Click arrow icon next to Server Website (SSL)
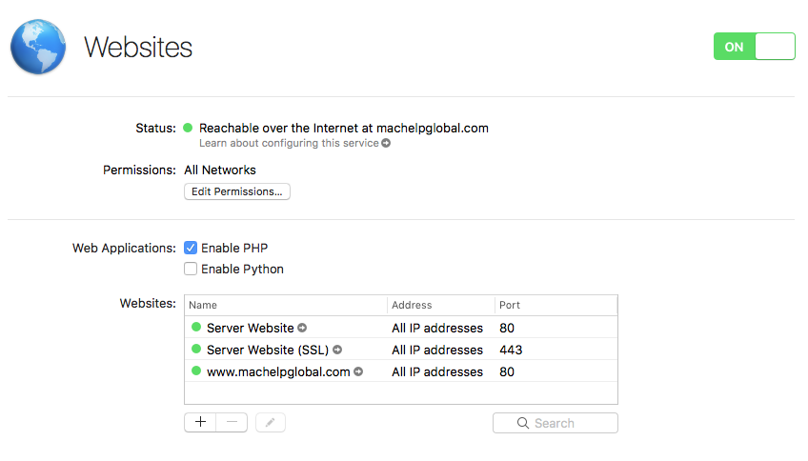 [337, 350]
